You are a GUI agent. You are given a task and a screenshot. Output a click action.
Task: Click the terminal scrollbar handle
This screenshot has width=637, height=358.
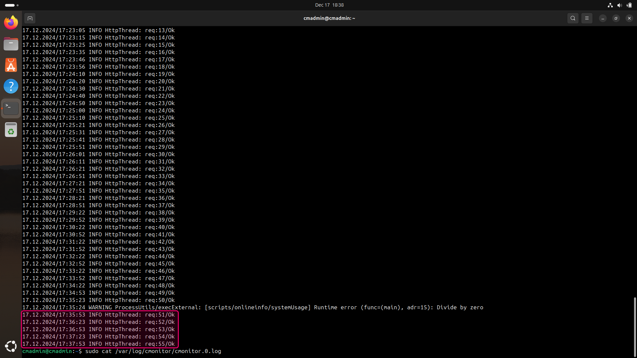635,327
